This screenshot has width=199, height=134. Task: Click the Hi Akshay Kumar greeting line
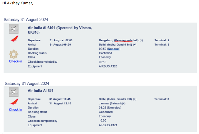point(18,3)
